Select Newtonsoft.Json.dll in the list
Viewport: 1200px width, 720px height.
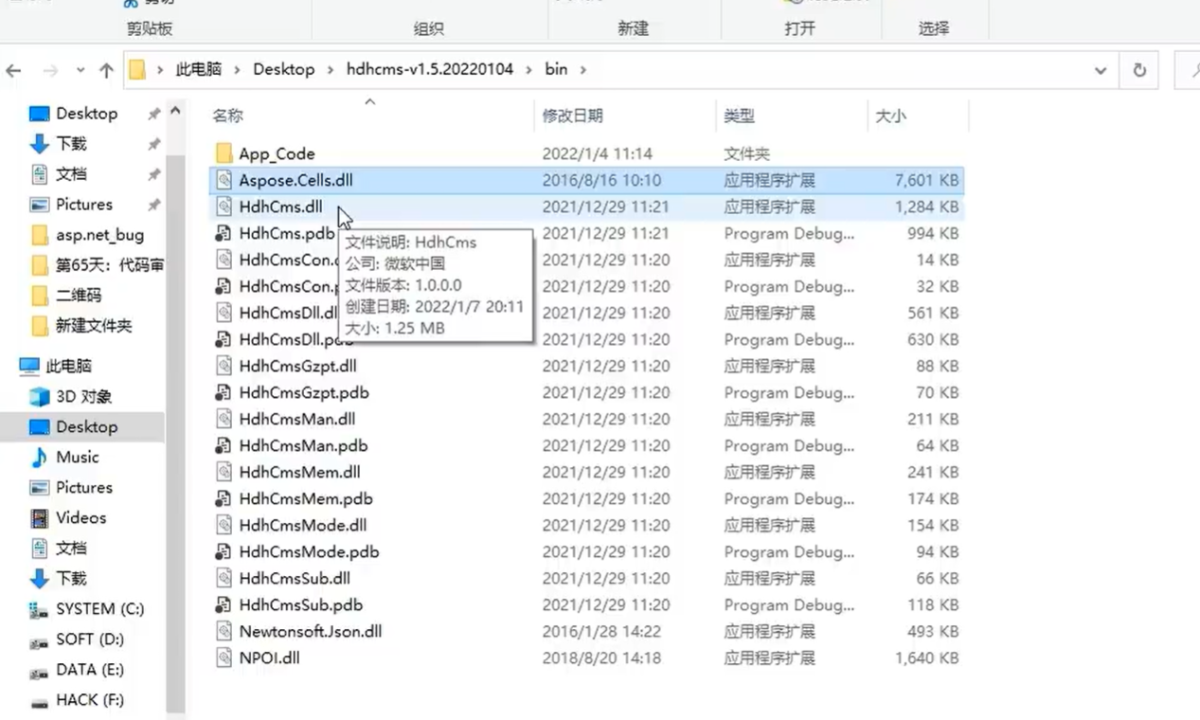310,631
